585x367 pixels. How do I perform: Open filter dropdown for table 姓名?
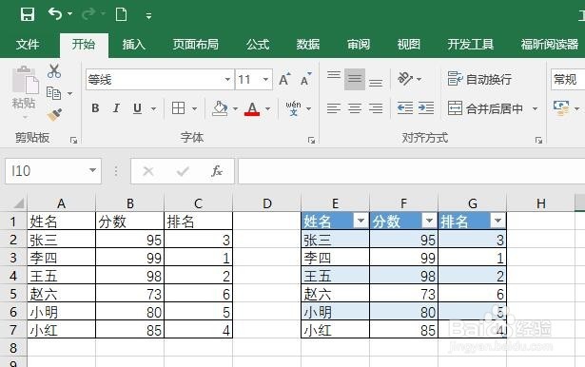(x=361, y=221)
